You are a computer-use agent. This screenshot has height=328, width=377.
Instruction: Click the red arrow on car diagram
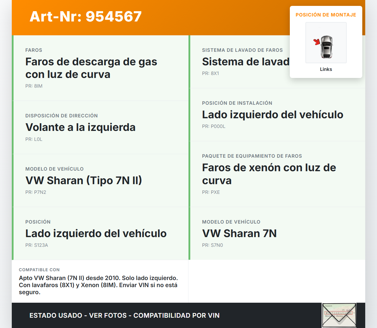[317, 42]
